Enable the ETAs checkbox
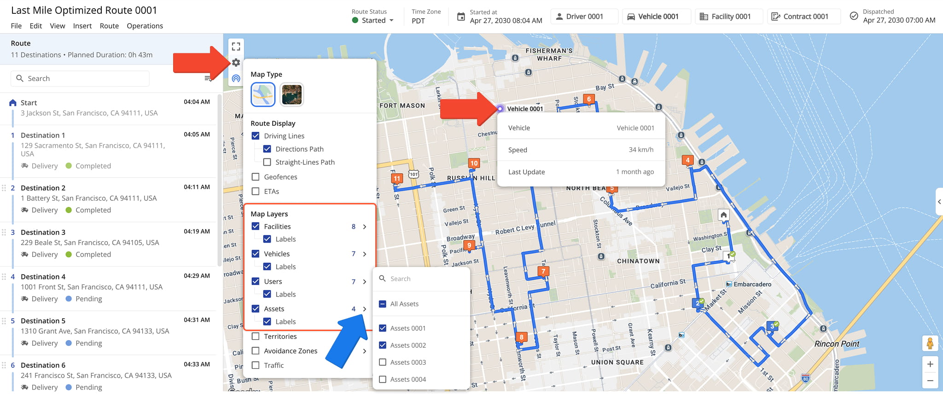The image size is (943, 395). pos(256,192)
